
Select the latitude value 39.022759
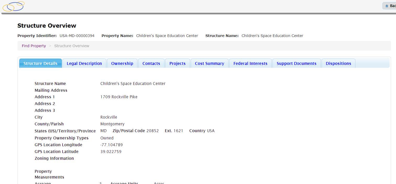click(111, 152)
